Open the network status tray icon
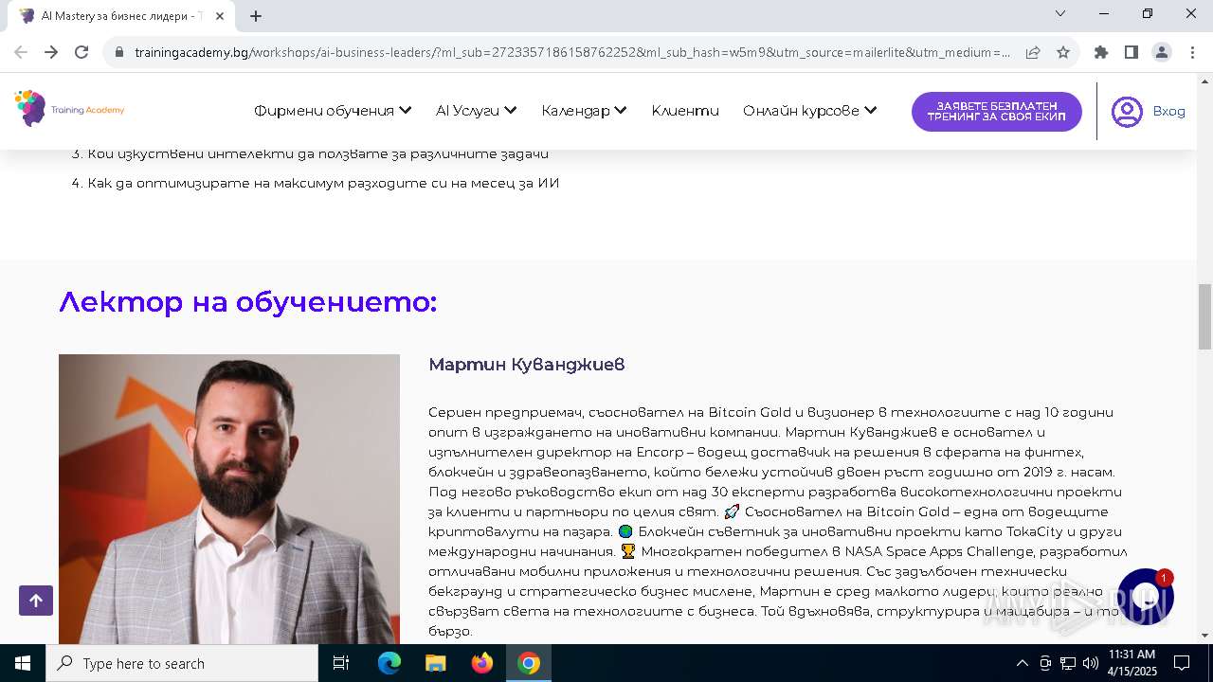 tap(1068, 663)
